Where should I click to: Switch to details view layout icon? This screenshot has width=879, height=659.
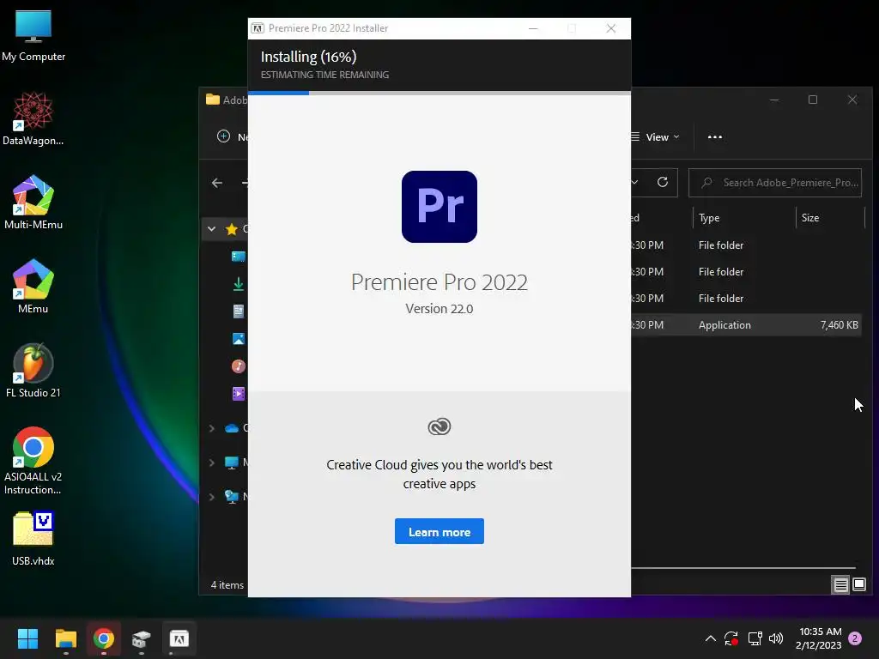(840, 585)
